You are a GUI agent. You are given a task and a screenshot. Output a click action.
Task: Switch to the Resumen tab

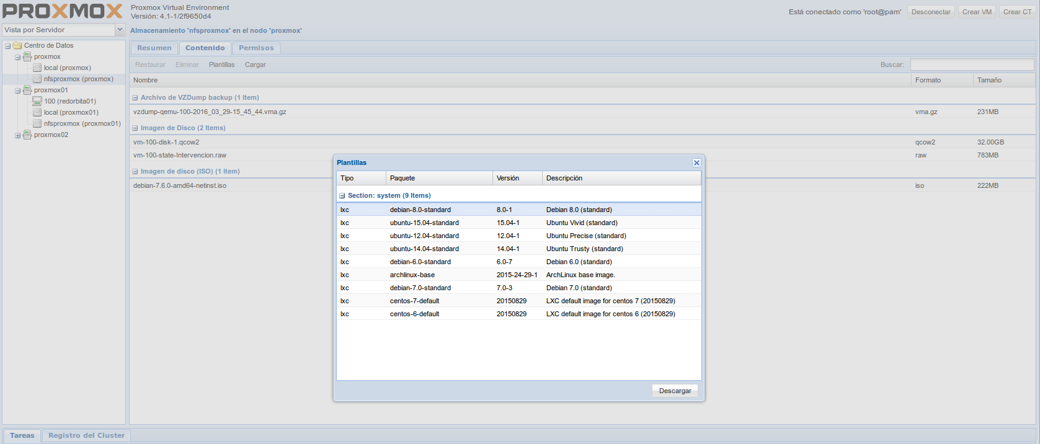154,48
